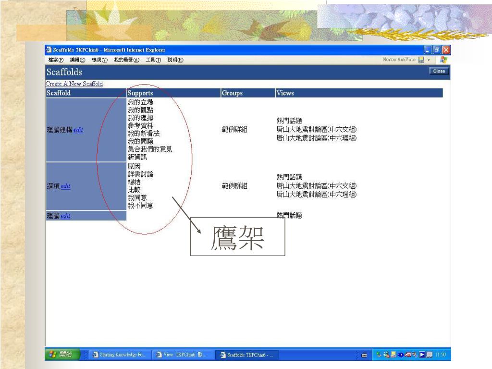492x369 pixels.
Task: Minimize the Internet Explorer window
Action: point(428,49)
